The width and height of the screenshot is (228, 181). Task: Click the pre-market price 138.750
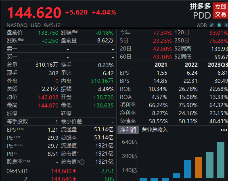(48, 33)
